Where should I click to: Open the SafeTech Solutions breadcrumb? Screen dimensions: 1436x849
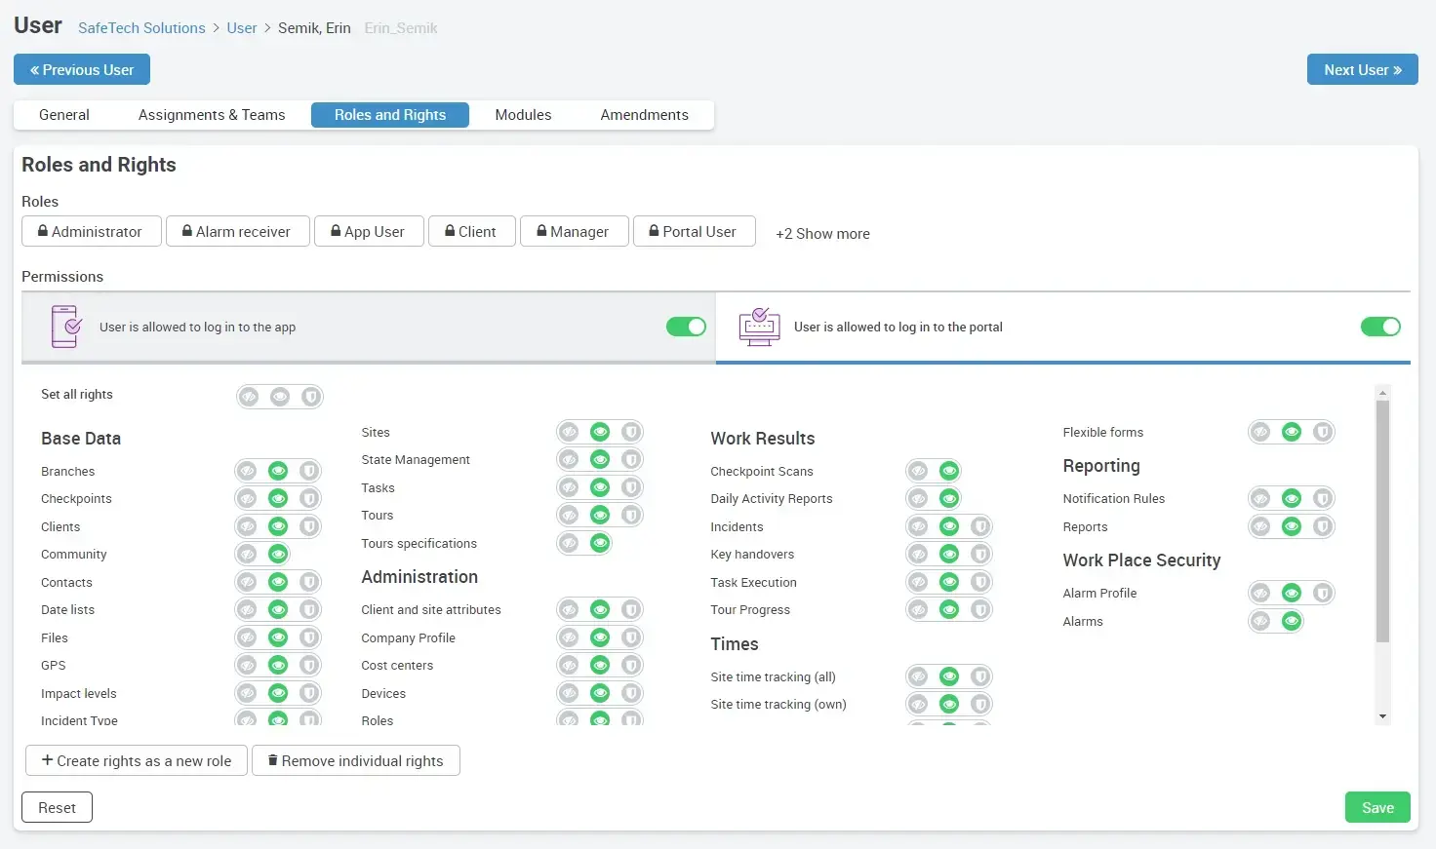[141, 28]
